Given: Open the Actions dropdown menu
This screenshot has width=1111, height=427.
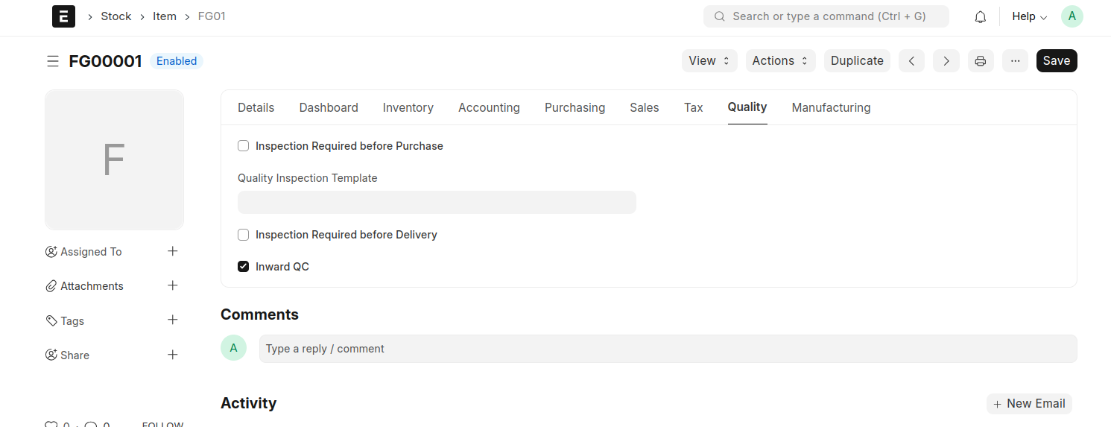Looking at the screenshot, I should pyautogui.click(x=779, y=61).
